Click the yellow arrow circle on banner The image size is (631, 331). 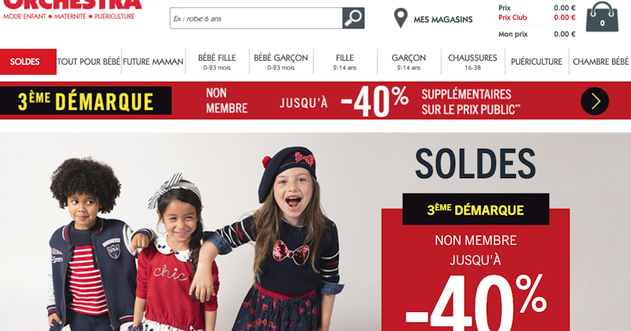tap(595, 102)
